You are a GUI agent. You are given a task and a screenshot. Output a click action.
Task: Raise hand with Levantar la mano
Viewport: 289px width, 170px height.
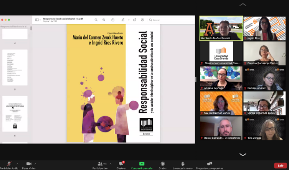pos(183,165)
